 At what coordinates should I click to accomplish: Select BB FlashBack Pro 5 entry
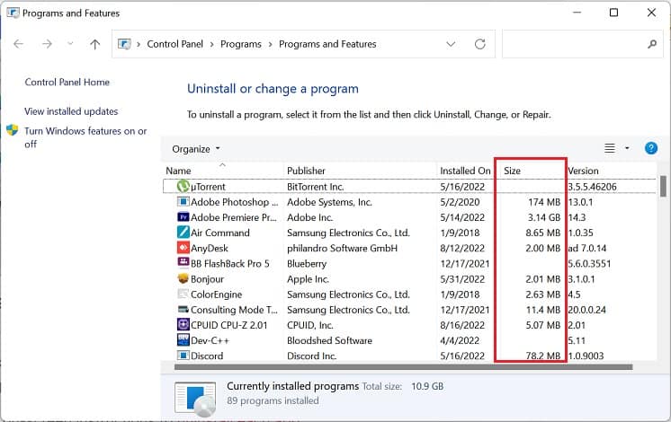(x=229, y=264)
